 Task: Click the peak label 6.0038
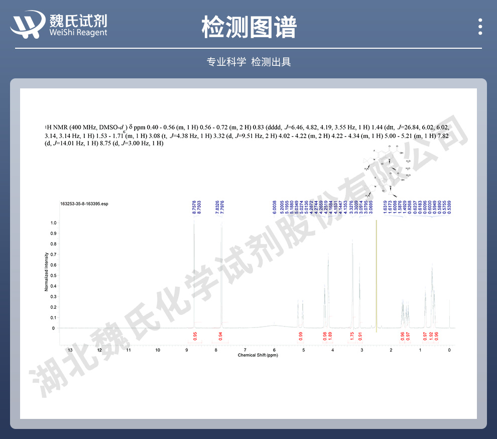coord(275,207)
